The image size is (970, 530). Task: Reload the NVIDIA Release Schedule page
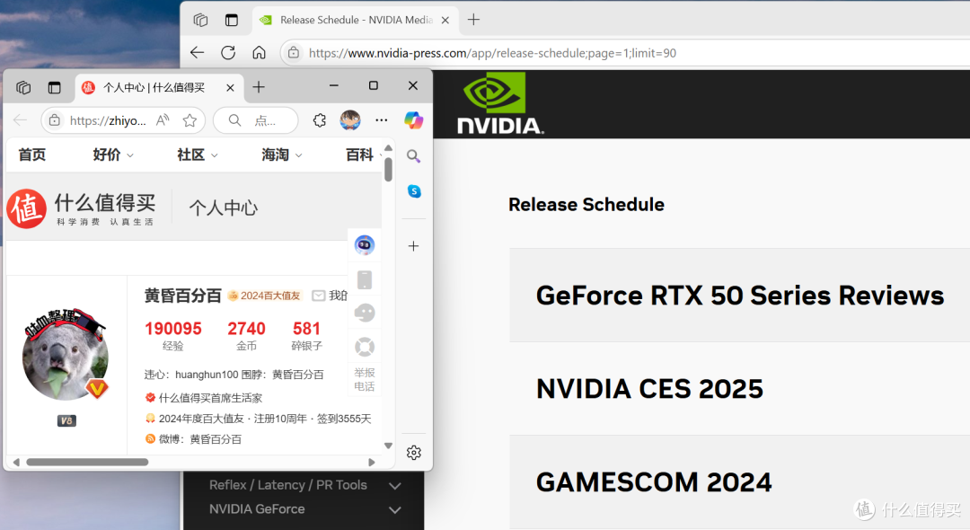tap(228, 53)
